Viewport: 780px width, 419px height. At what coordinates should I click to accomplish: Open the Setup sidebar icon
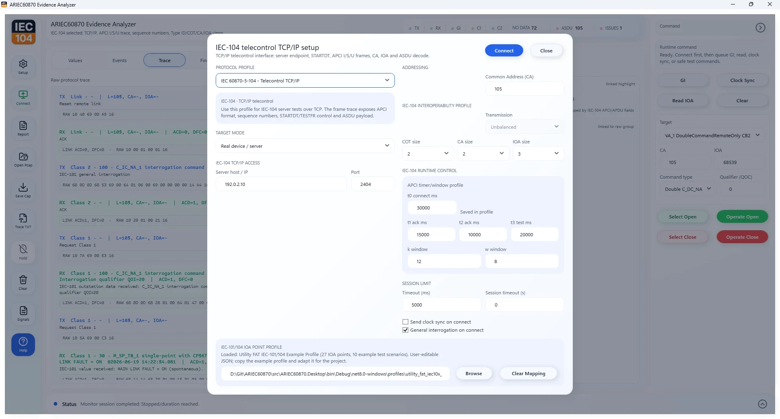tap(23, 67)
